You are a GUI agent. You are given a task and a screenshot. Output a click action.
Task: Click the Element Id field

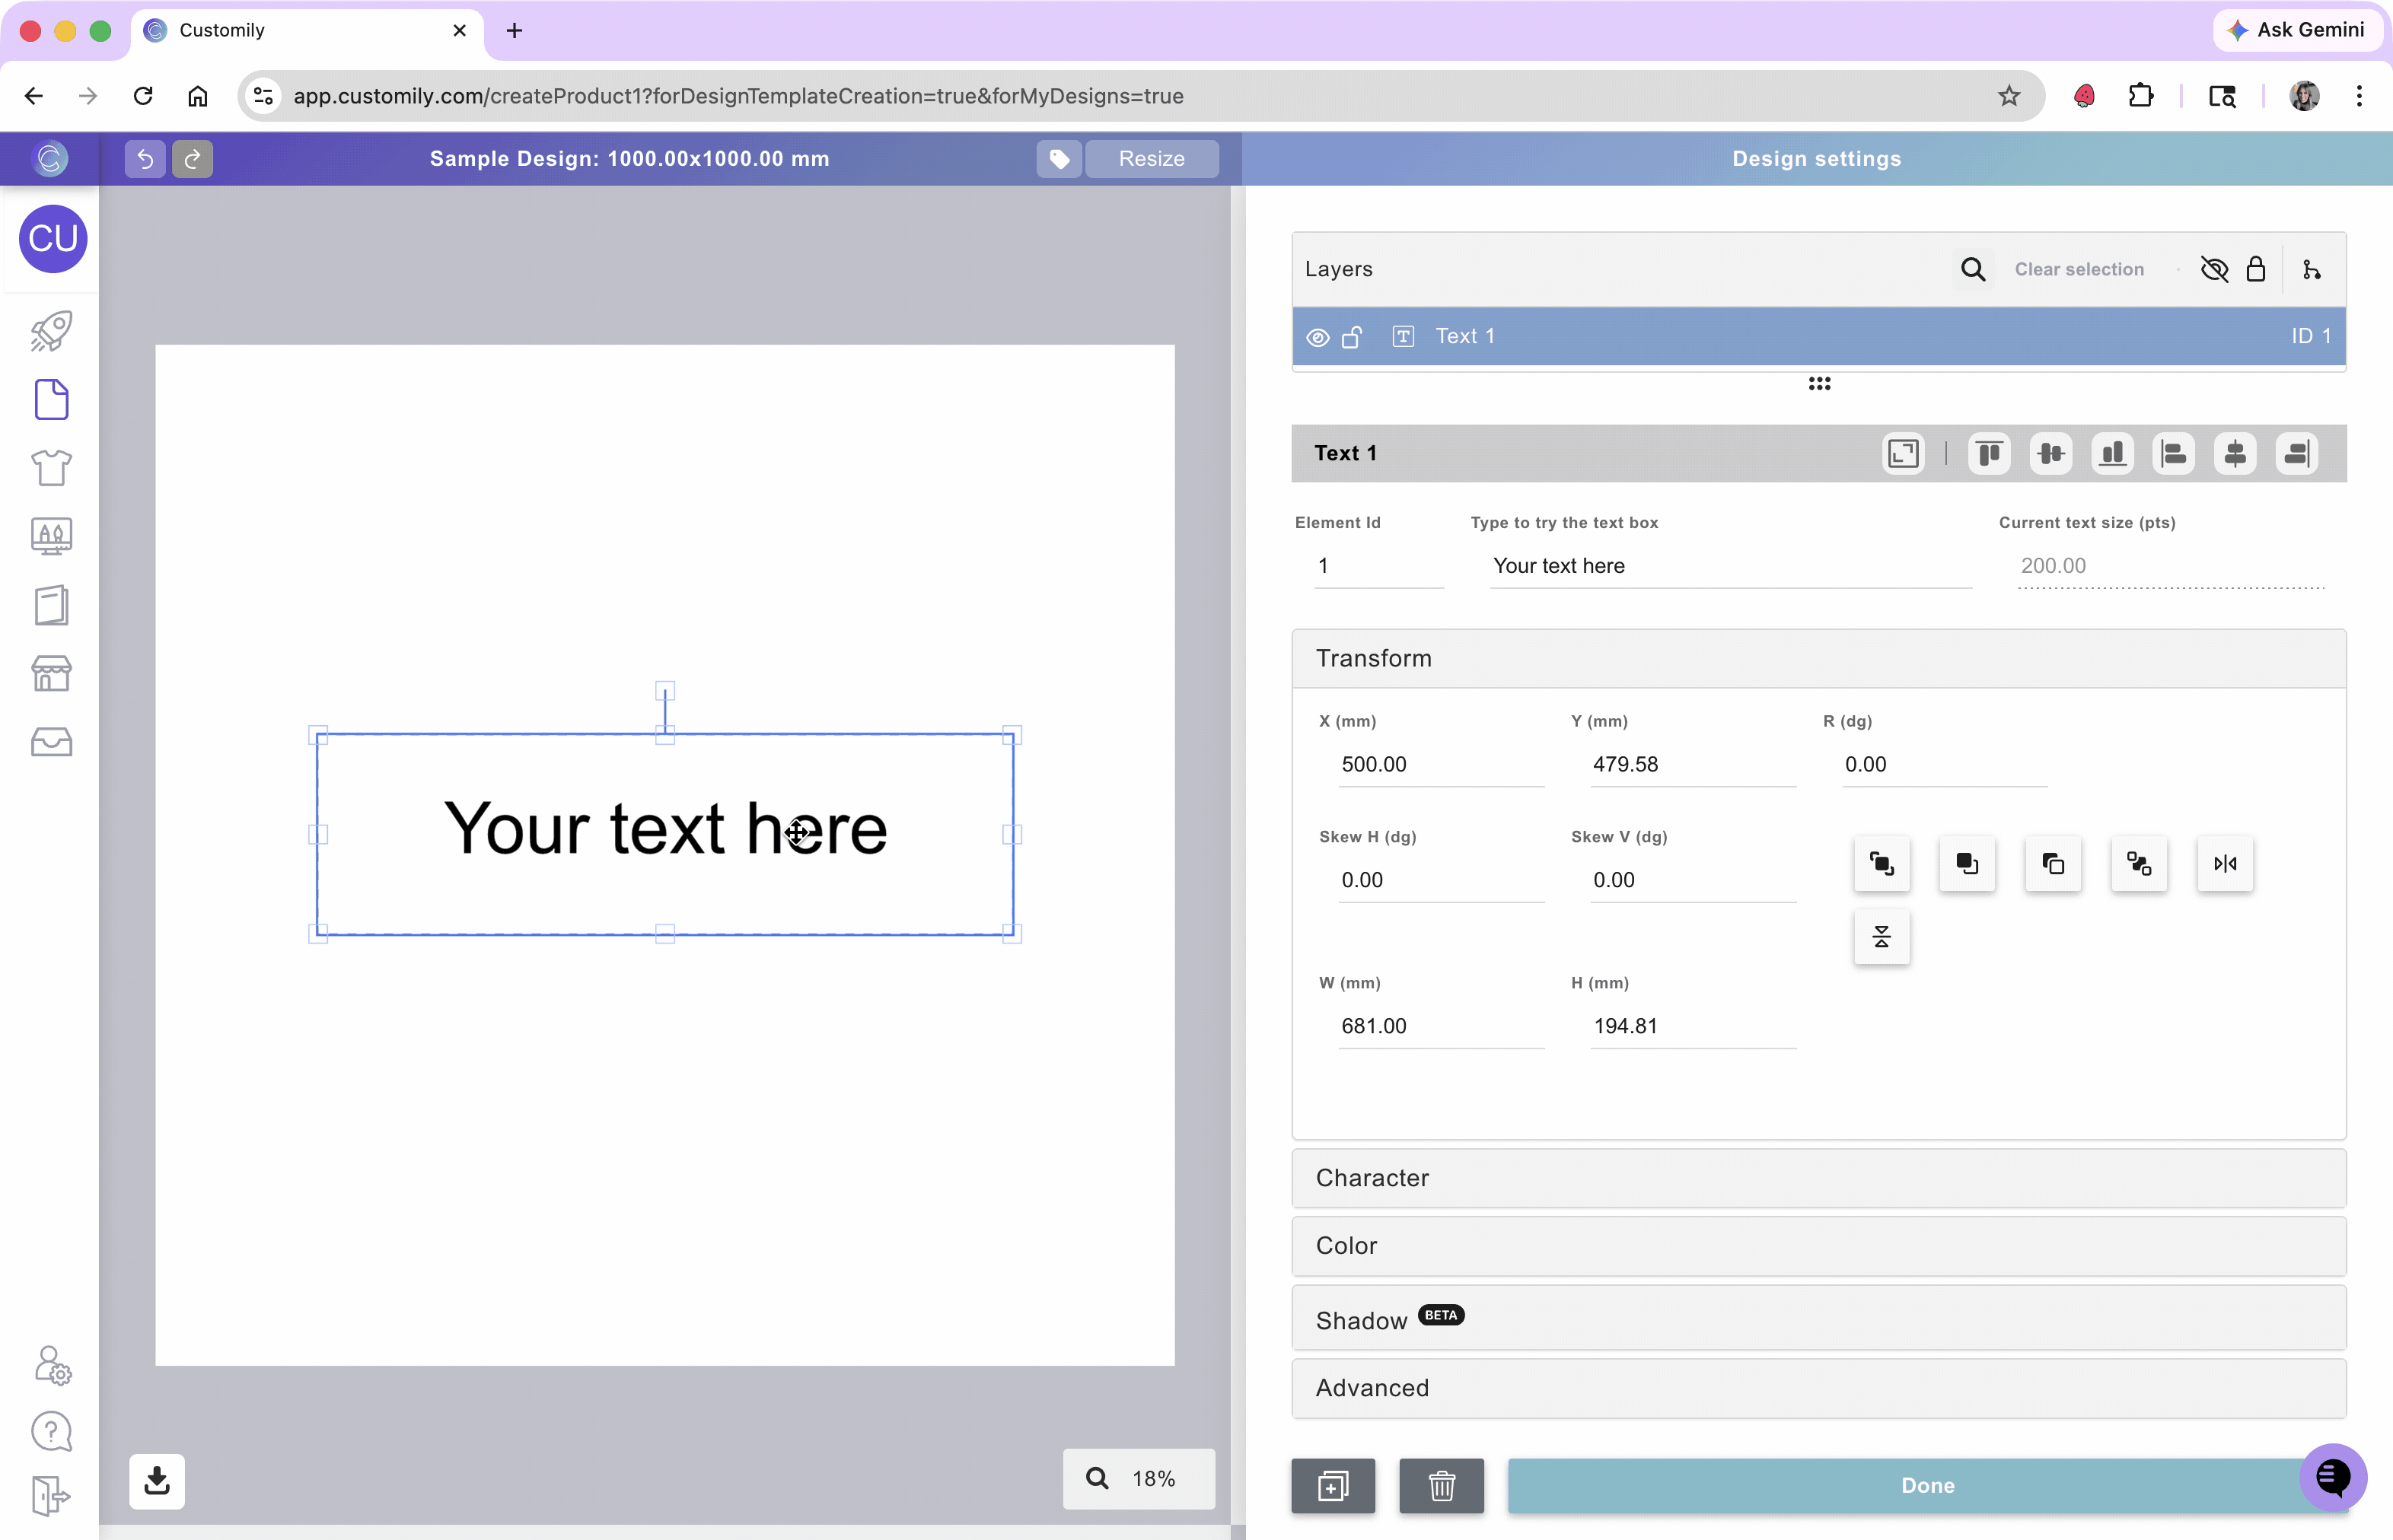(1378, 566)
